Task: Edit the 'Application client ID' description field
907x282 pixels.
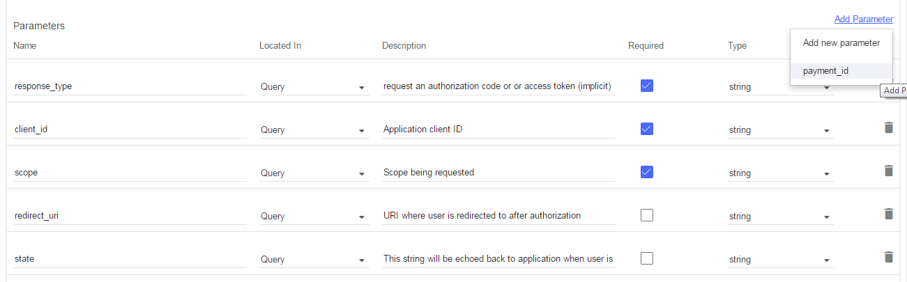Action: click(498, 130)
